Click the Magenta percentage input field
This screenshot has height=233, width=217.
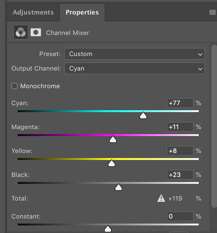(180, 127)
